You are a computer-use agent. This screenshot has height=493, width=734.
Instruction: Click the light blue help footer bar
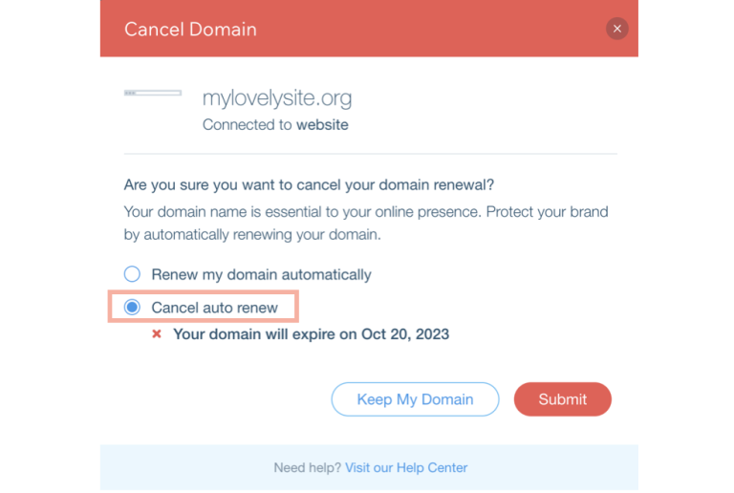pos(554,468)
